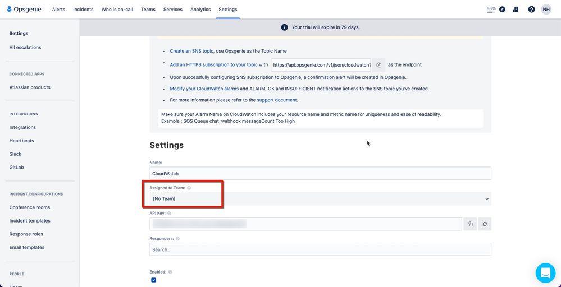This screenshot has height=287, width=561.
Task: Select the Settings top tab
Action: pos(228,10)
